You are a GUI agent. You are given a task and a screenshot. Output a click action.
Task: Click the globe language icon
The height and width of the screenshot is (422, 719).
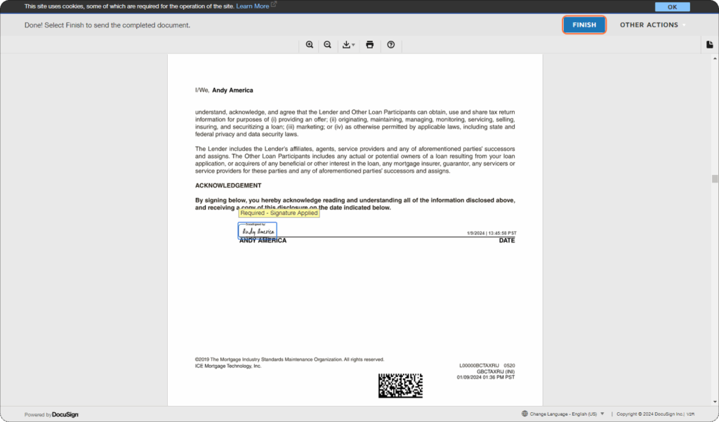[525, 414]
